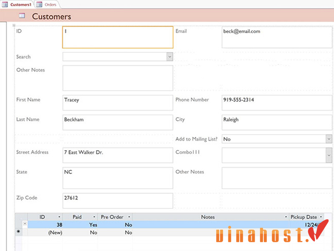The image size is (334, 251).
Task: Open the Pickup Date column filter dropdown
Action: tap(321, 217)
